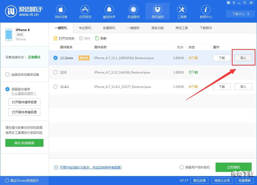Click 导入 button for 11.4.1 firmware

[243, 87]
